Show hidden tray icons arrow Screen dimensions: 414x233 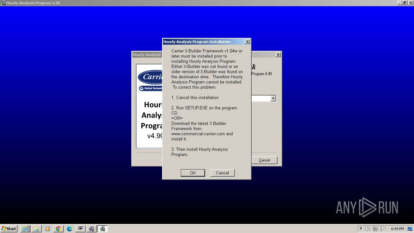point(361,229)
